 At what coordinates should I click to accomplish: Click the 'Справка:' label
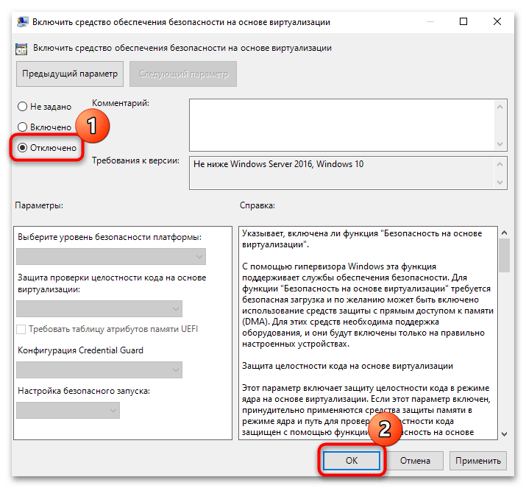click(257, 205)
